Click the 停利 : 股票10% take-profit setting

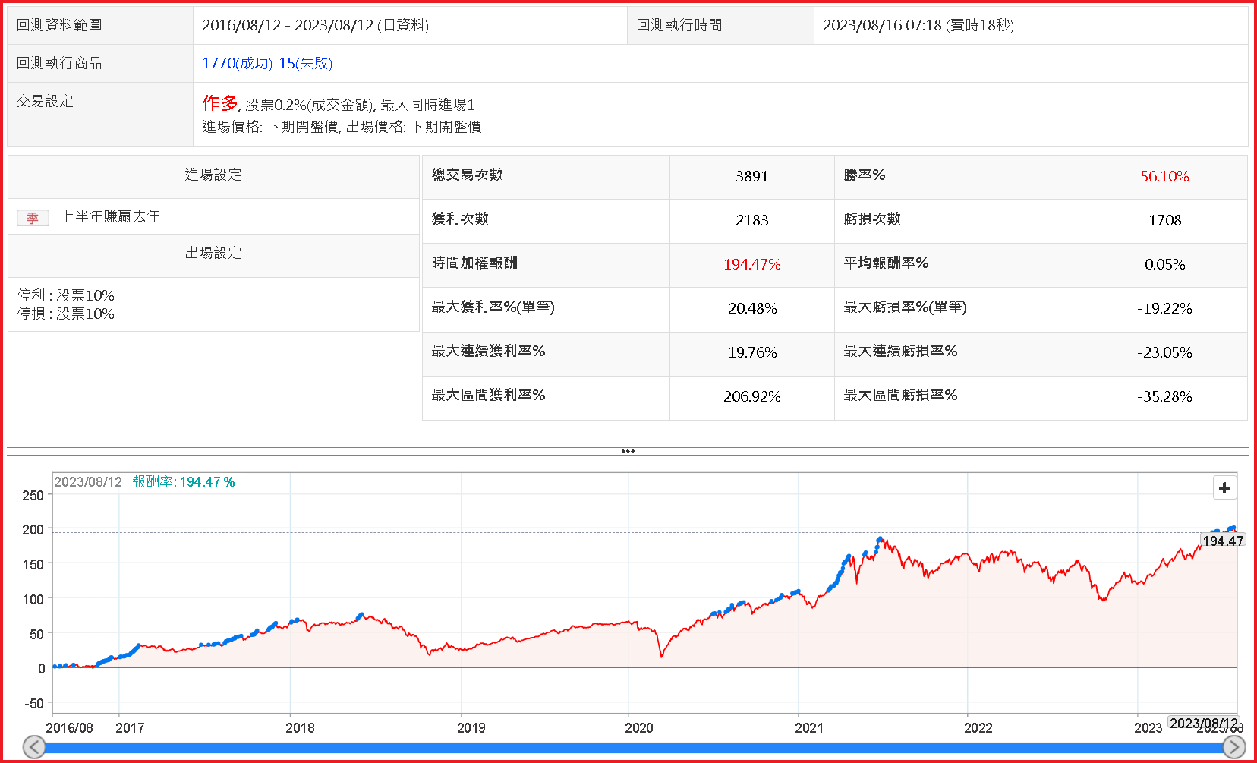click(66, 295)
